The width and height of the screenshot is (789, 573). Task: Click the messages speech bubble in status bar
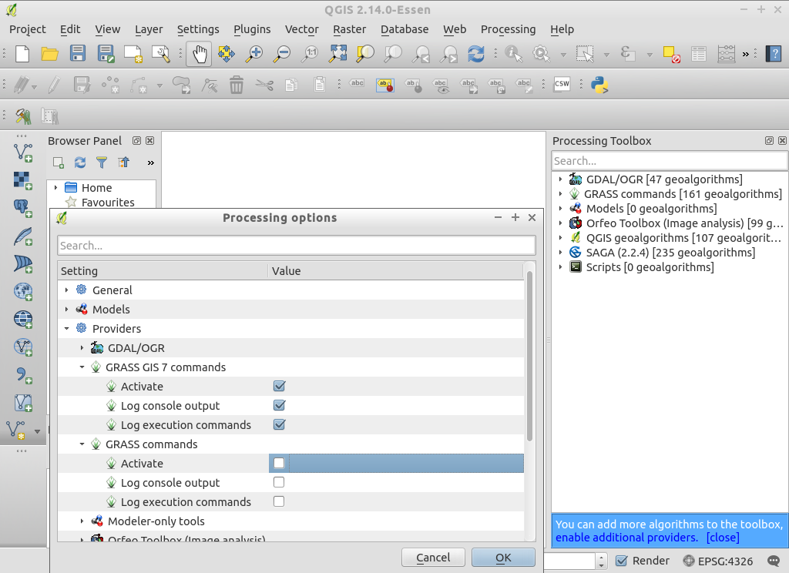[x=774, y=561]
